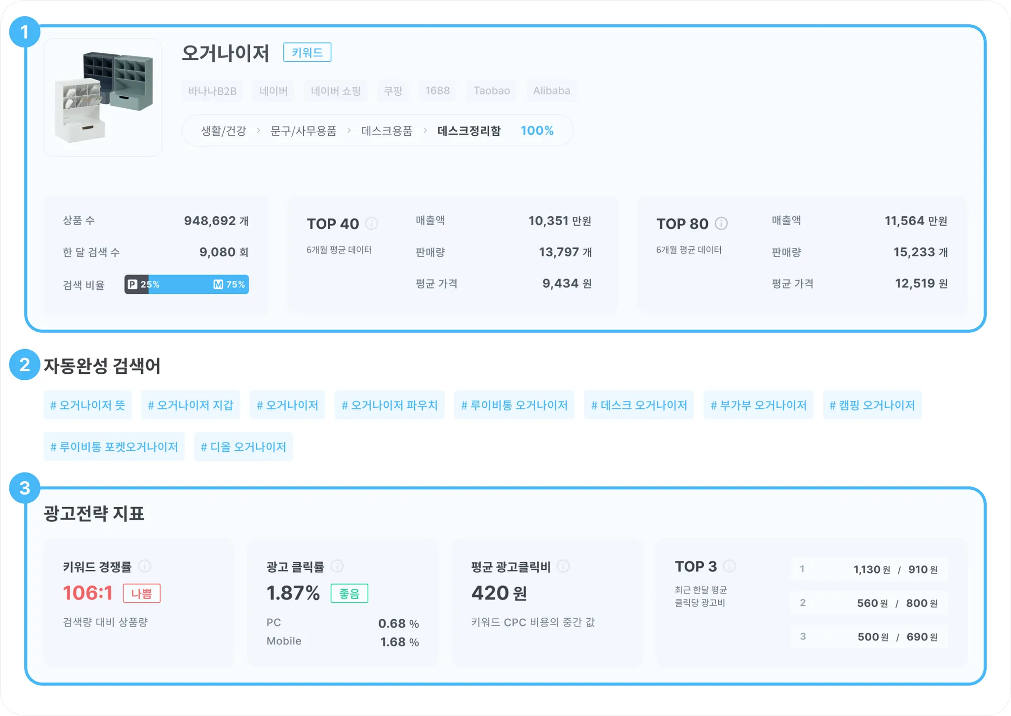Click the PC icon in search ratio bar
Image resolution: width=1011 pixels, height=716 pixels.
(x=132, y=284)
